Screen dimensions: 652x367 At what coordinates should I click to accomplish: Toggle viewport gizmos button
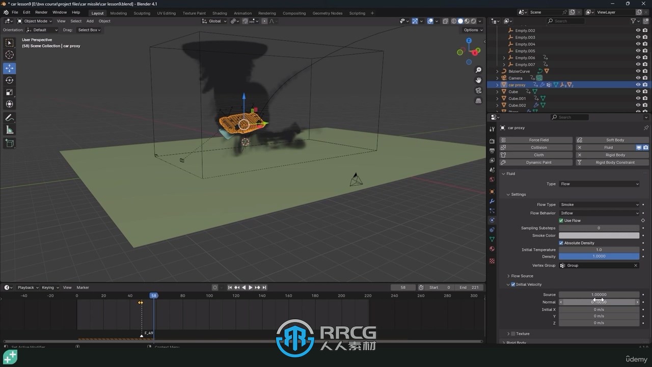coord(415,21)
